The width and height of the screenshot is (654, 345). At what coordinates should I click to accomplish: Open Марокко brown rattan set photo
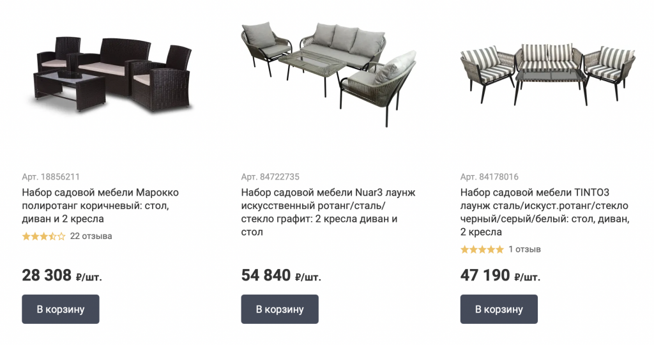(112, 76)
